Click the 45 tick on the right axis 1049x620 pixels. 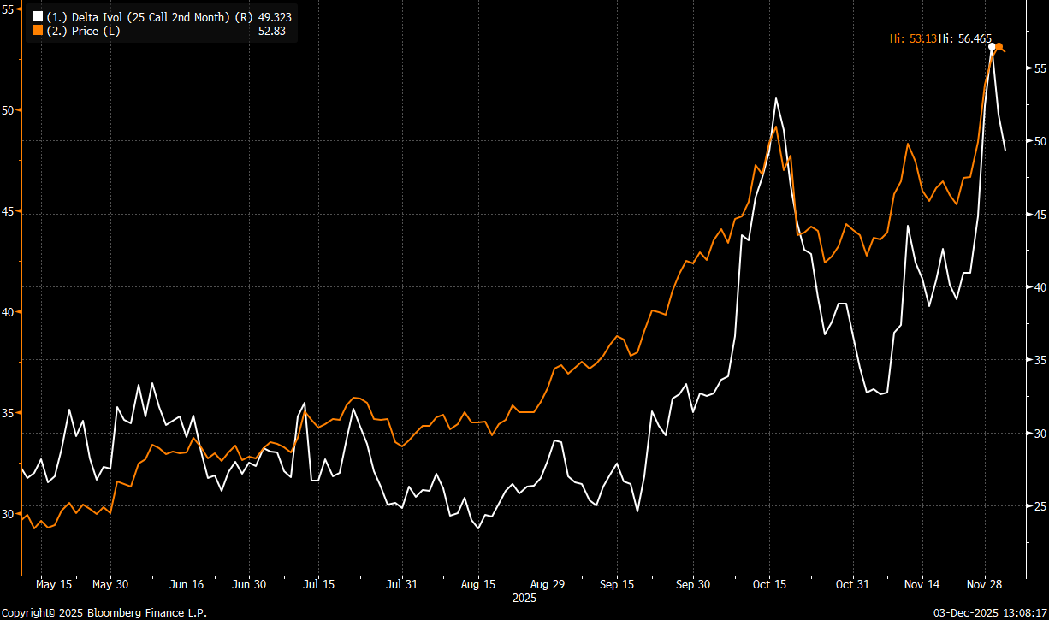pos(1041,214)
